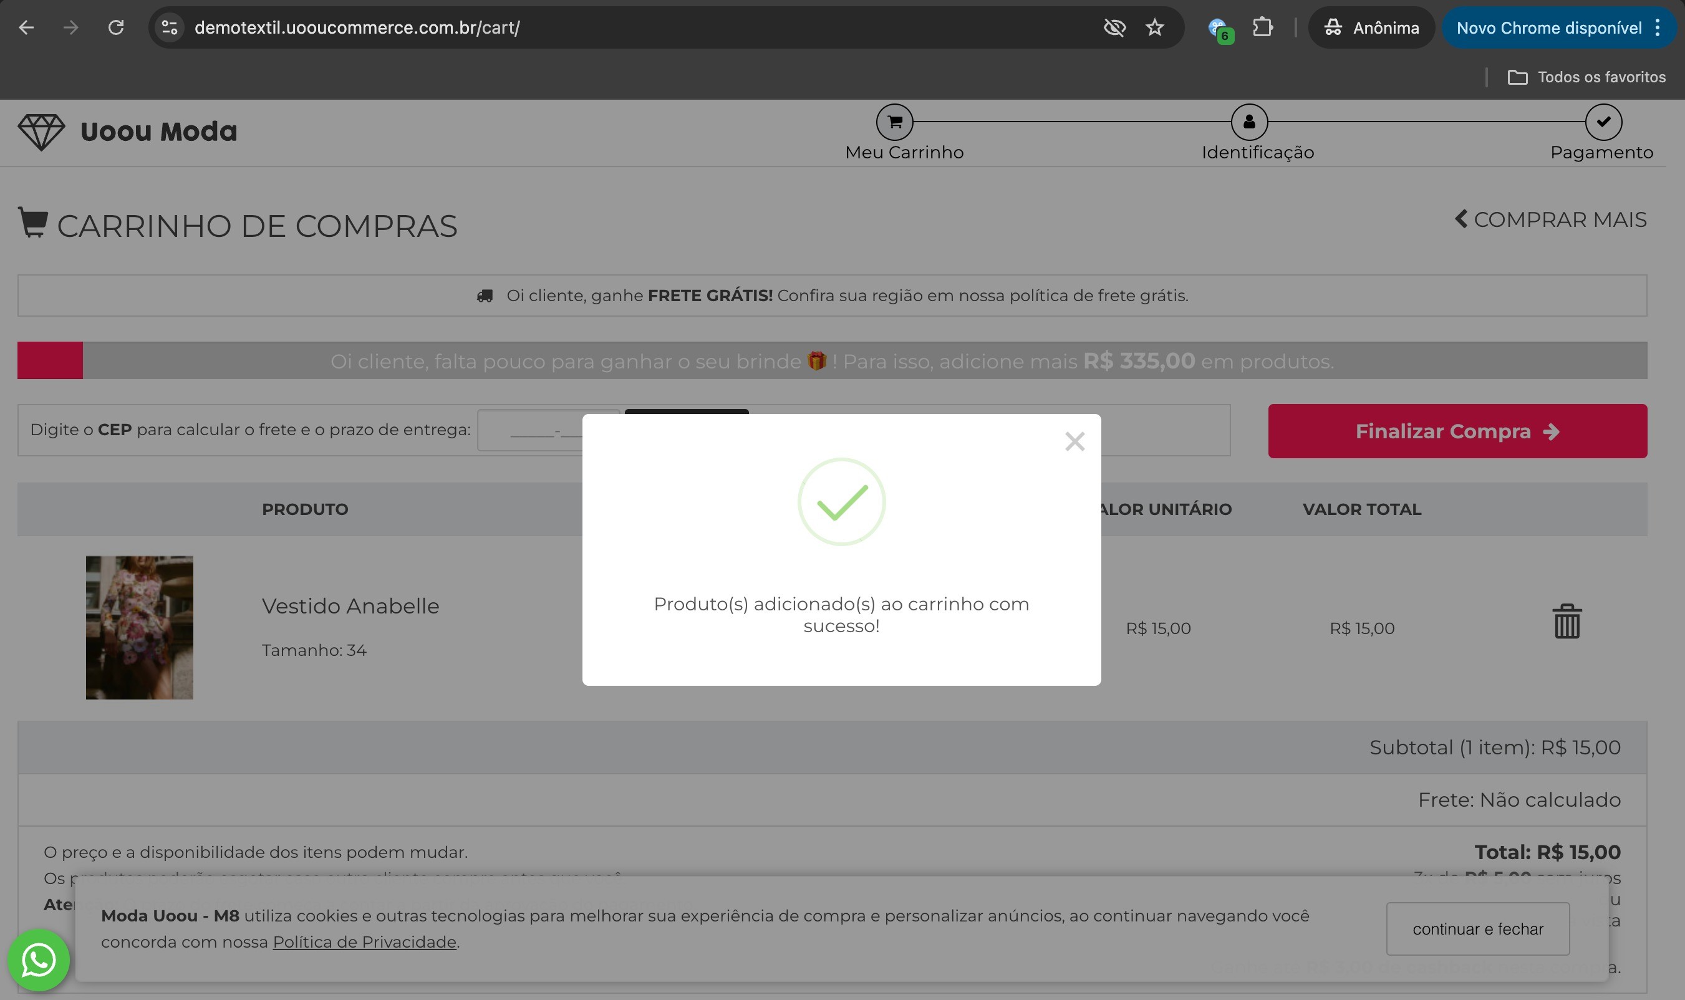Click the Finalizar Compra button

point(1457,431)
